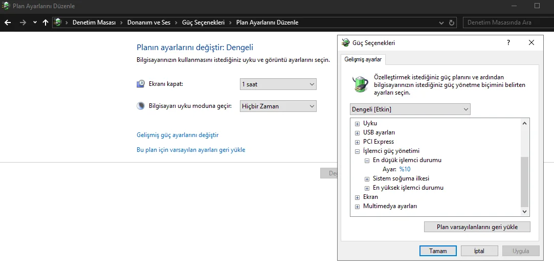
Task: Click Bu plan için varsayılan ayarları geri yükle
Action: click(x=191, y=150)
